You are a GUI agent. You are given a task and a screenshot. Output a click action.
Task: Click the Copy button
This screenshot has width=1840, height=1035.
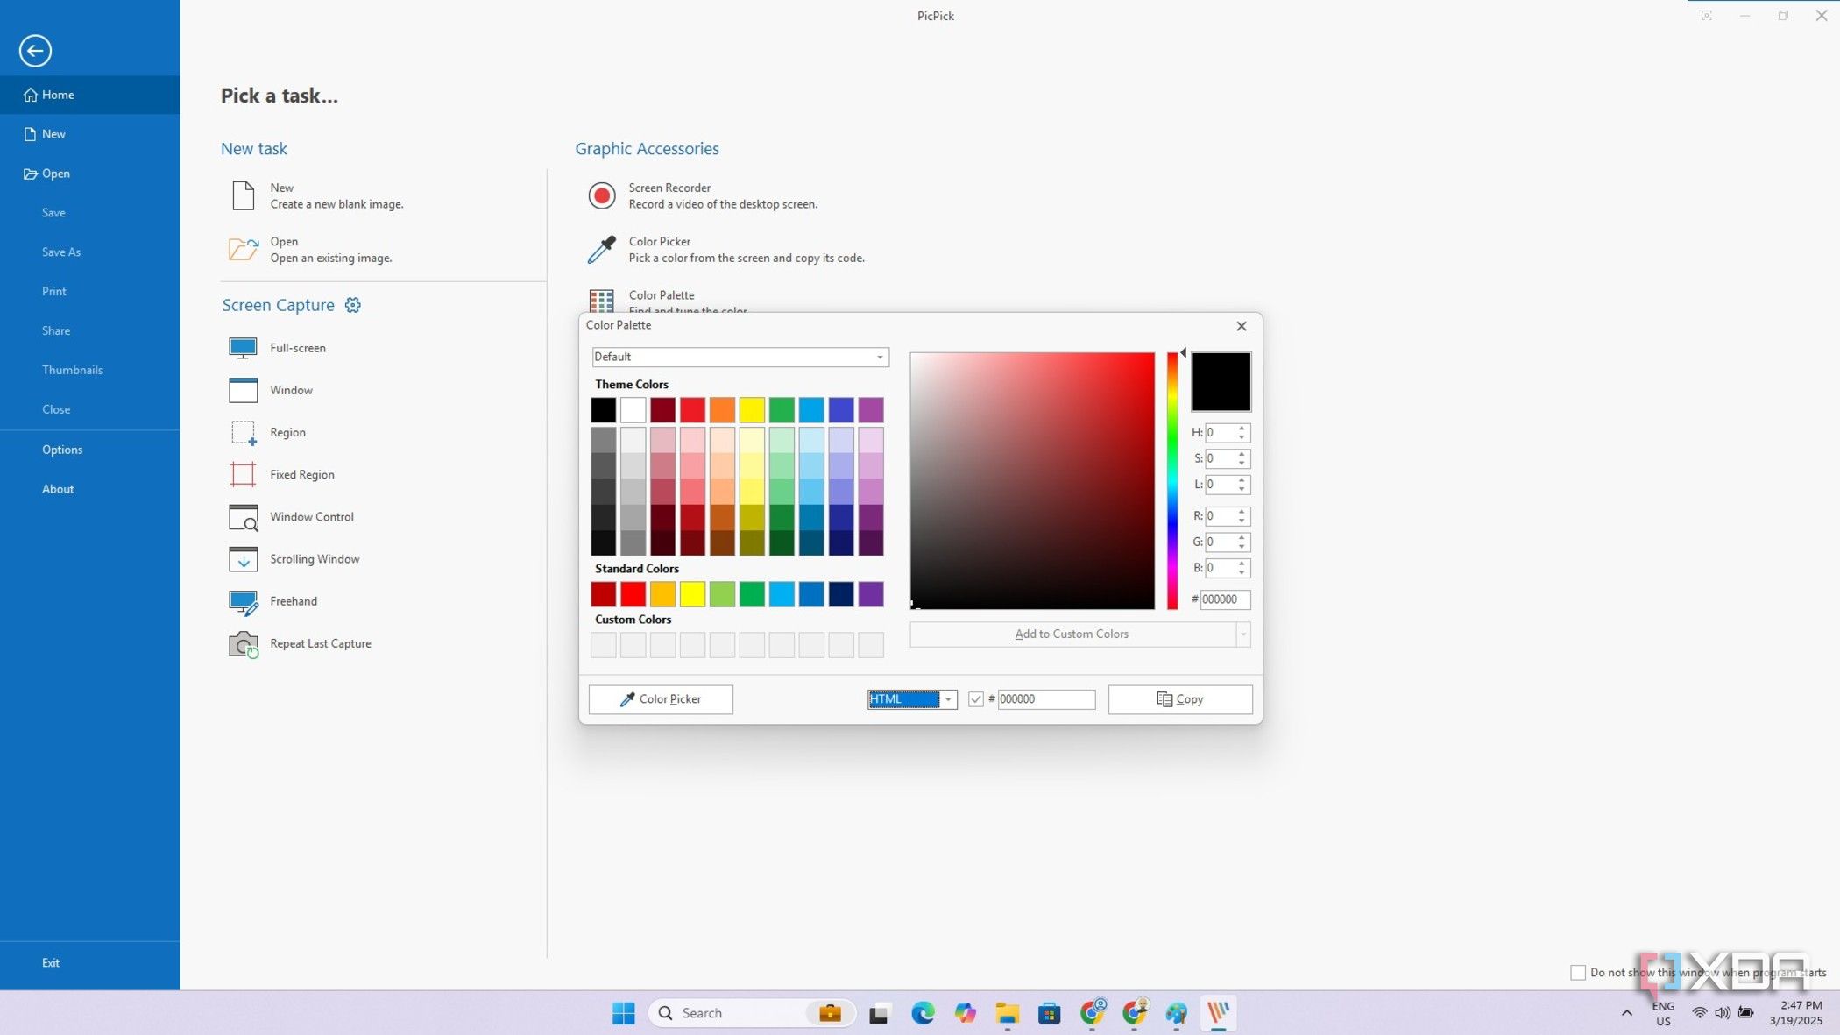(x=1180, y=699)
